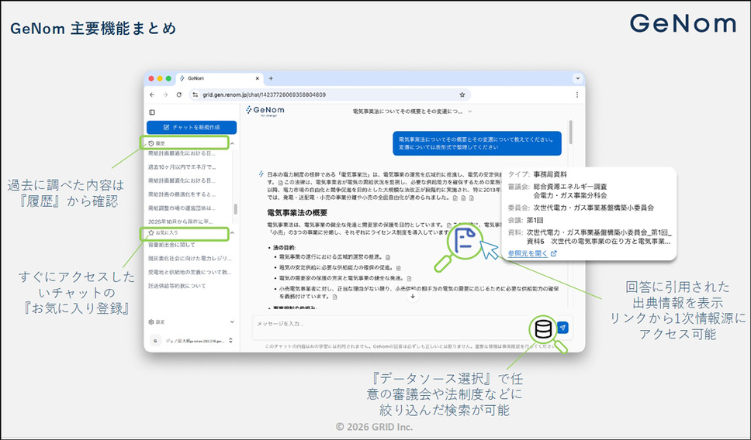The image size is (751, 440).
Task: Collapse the 履歴 history section
Action: pyautogui.click(x=233, y=143)
